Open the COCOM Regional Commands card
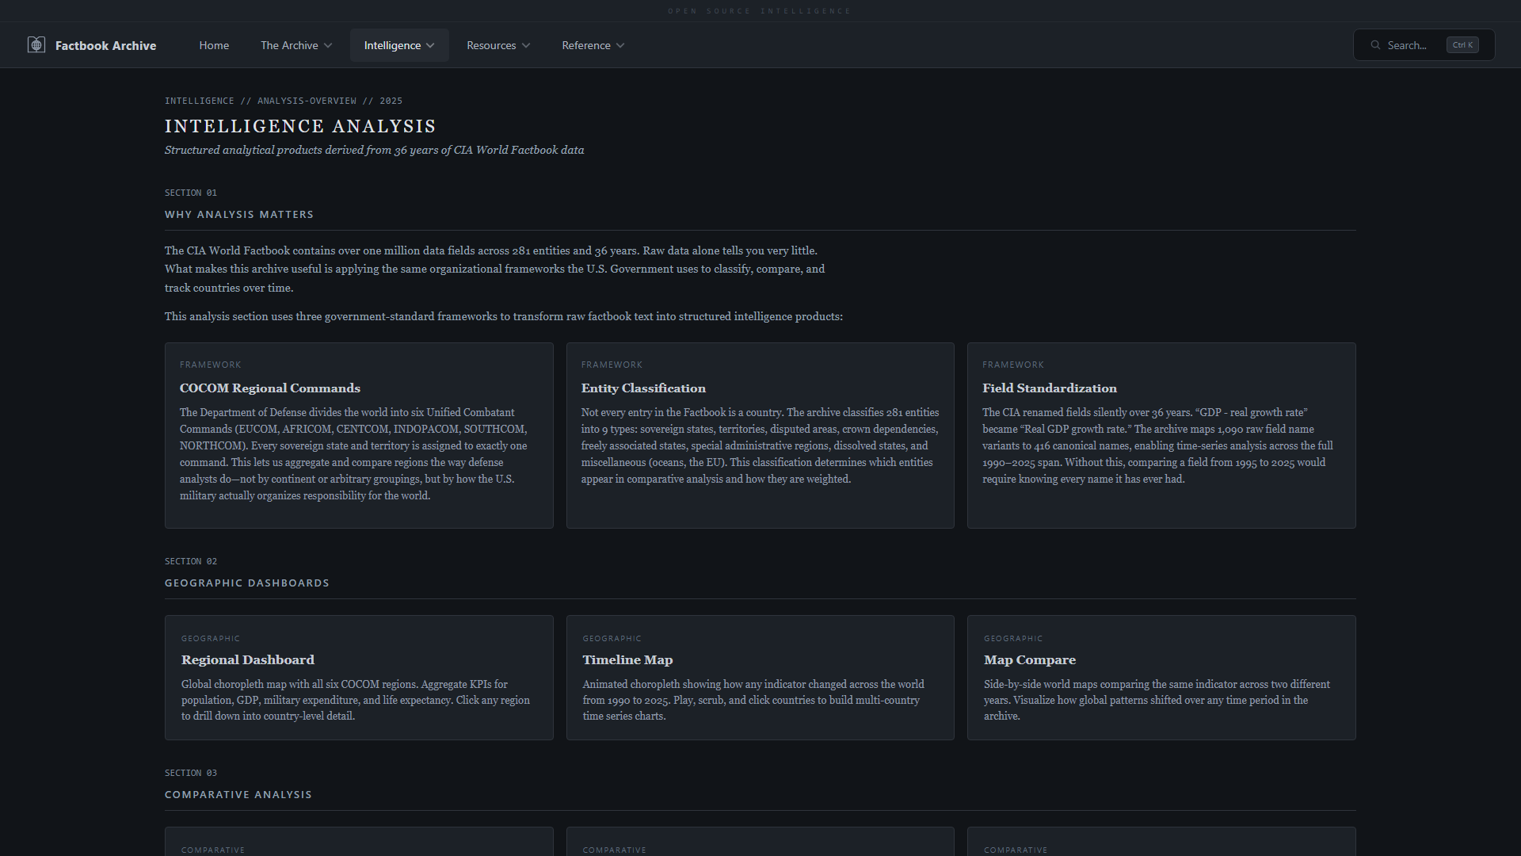Screen dimensions: 1521x856 [359, 435]
